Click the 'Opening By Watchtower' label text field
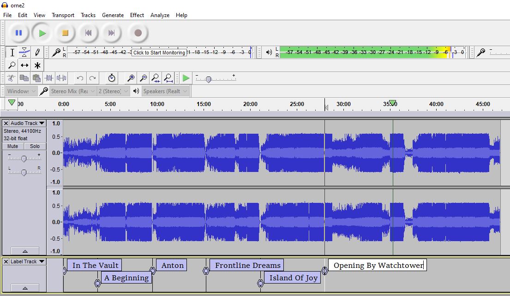This screenshot has width=510, height=296. 377,265
